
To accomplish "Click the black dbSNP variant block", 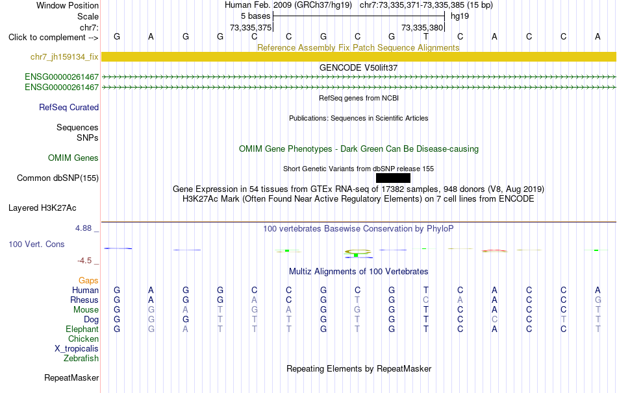I will click(x=393, y=178).
